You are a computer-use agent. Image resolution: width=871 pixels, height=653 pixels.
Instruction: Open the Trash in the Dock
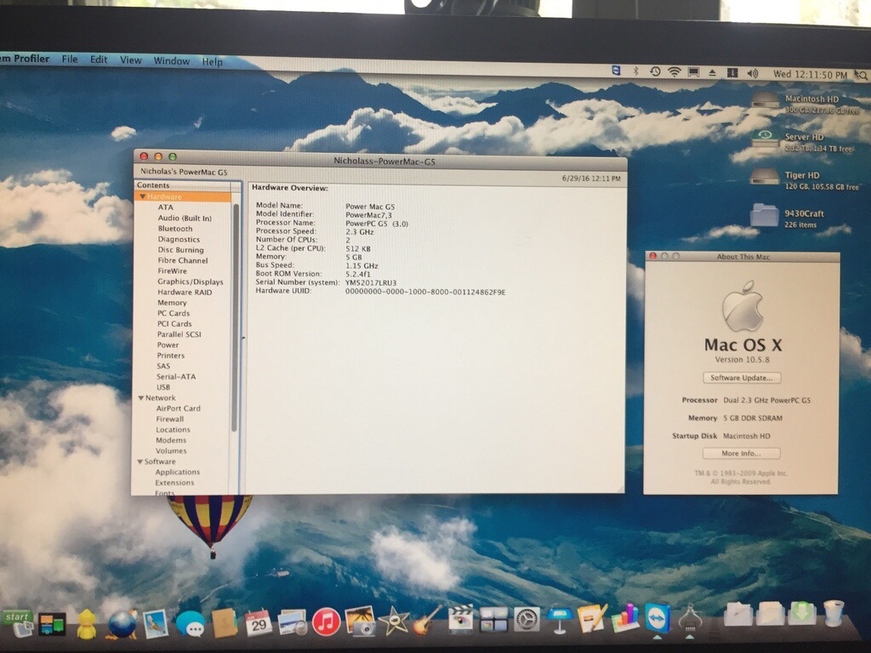[834, 613]
